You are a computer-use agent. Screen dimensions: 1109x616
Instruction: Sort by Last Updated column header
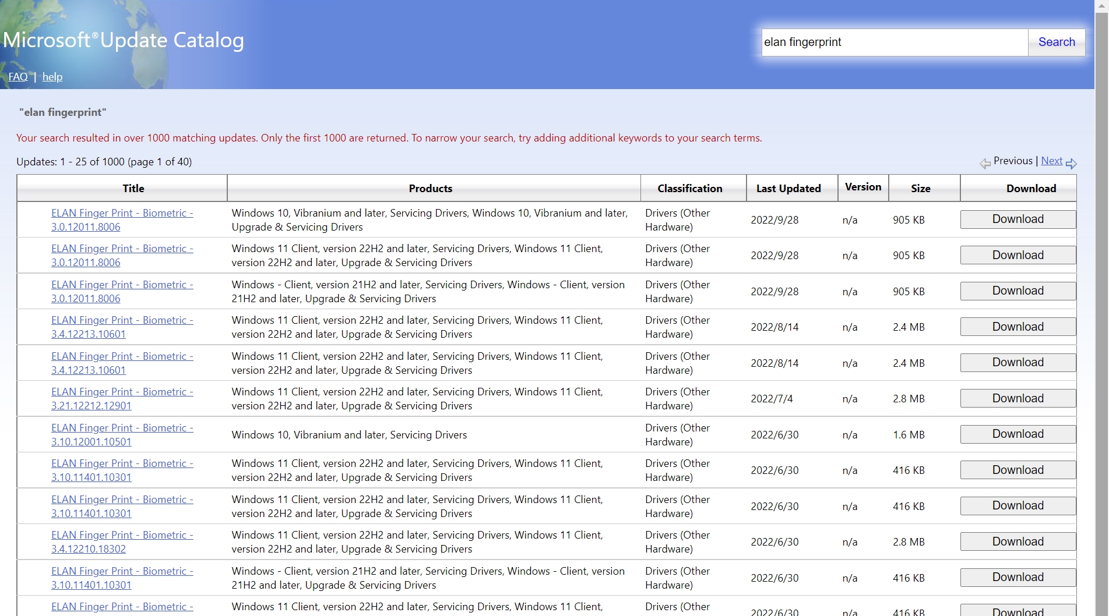point(788,188)
